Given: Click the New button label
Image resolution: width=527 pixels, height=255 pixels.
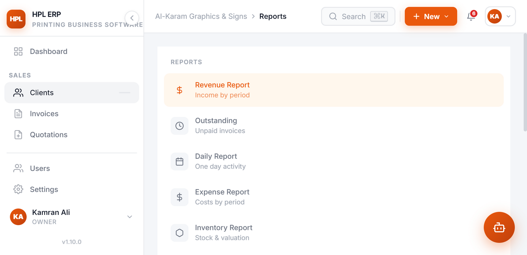Looking at the screenshot, I should click(x=432, y=16).
